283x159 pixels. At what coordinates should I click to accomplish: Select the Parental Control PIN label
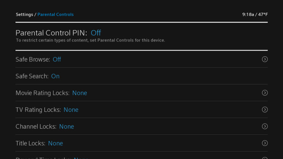click(x=51, y=33)
